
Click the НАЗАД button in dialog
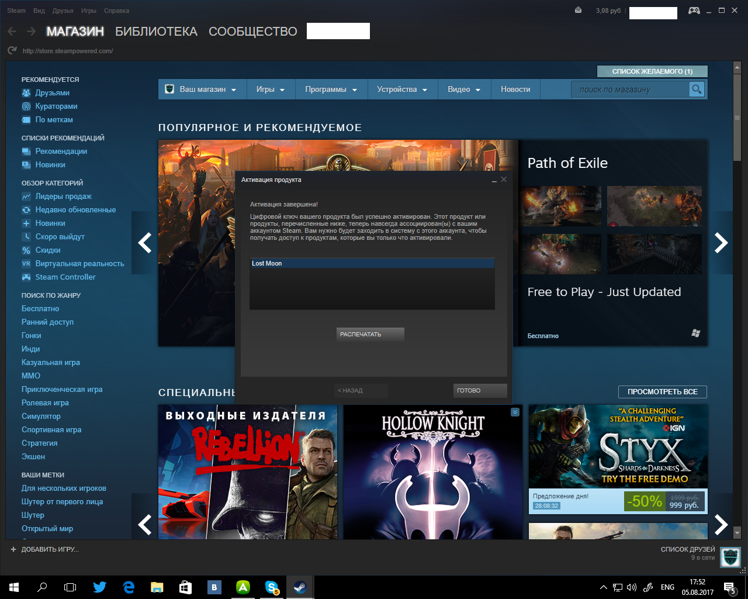(361, 390)
